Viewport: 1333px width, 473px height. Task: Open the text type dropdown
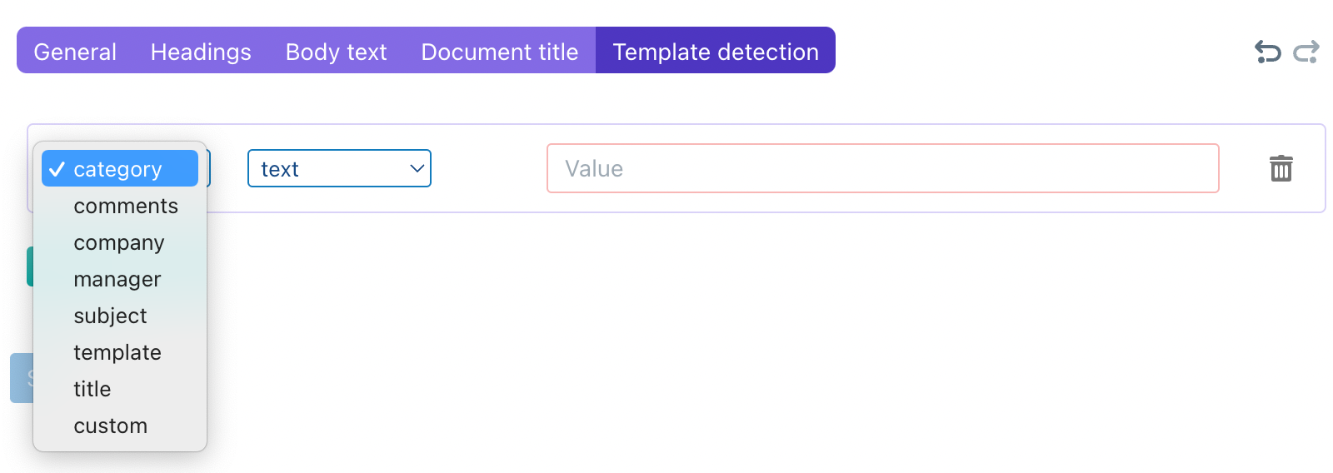pyautogui.click(x=339, y=169)
